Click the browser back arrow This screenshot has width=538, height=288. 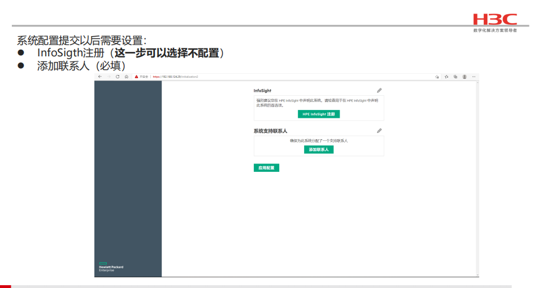click(x=100, y=77)
